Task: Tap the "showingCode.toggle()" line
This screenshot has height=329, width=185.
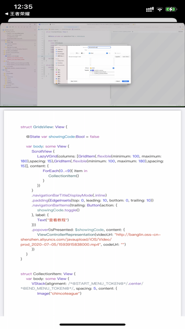Action: [x=58, y=210]
